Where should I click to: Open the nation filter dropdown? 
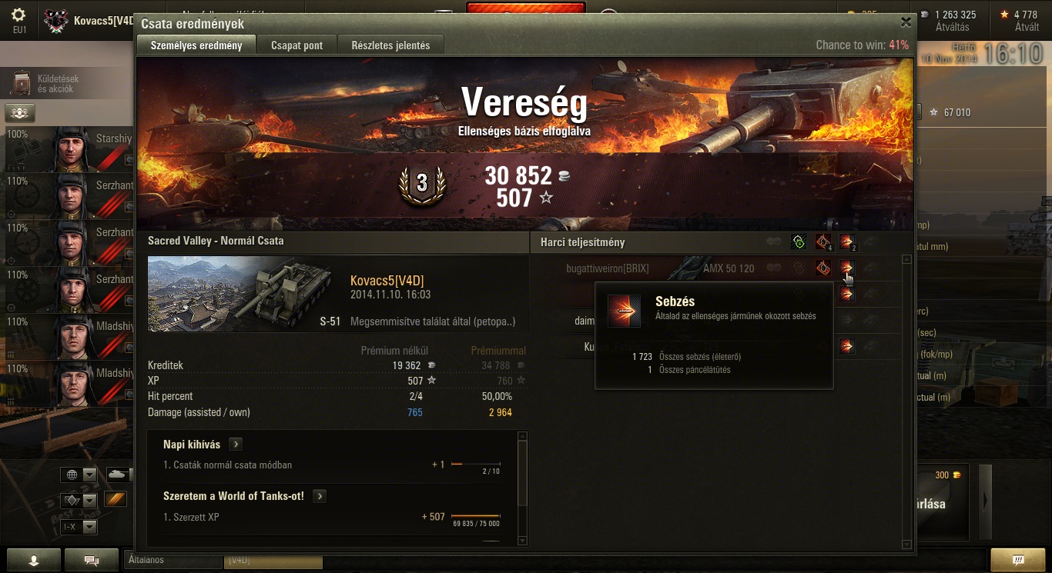pyautogui.click(x=79, y=475)
